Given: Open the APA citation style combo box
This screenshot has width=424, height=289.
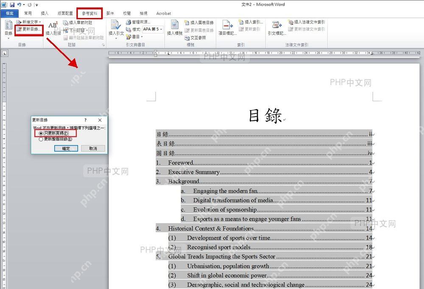Looking at the screenshot, I should (x=153, y=29).
